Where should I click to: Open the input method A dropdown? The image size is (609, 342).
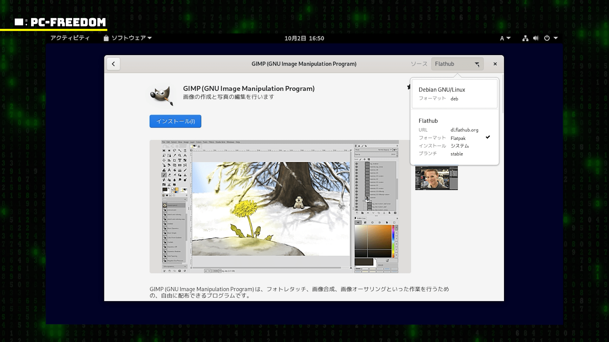pos(505,38)
